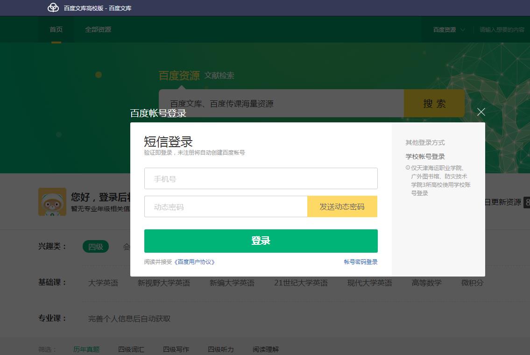Filter by 四级写作
Screen dimensions: 530x355
[x=176, y=349]
